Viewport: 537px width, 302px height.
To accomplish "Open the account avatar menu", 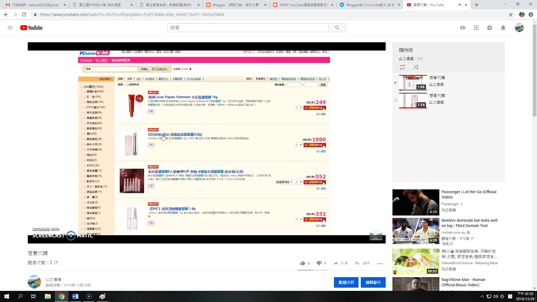I will pos(519,28).
